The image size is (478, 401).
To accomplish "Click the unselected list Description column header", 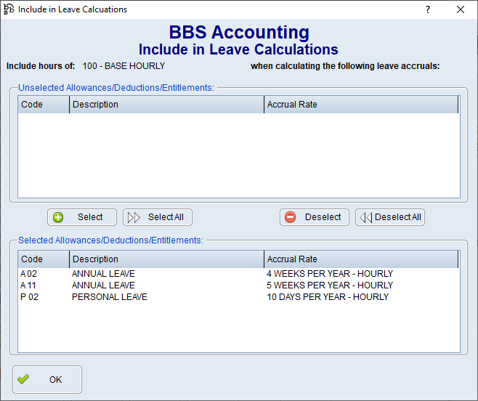I will click(x=166, y=105).
